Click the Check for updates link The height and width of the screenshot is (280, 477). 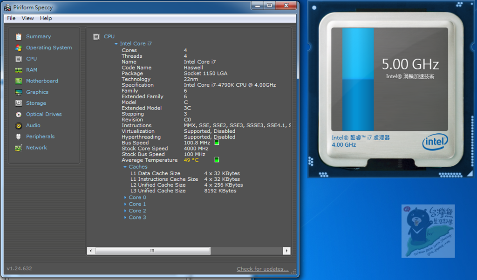263,269
